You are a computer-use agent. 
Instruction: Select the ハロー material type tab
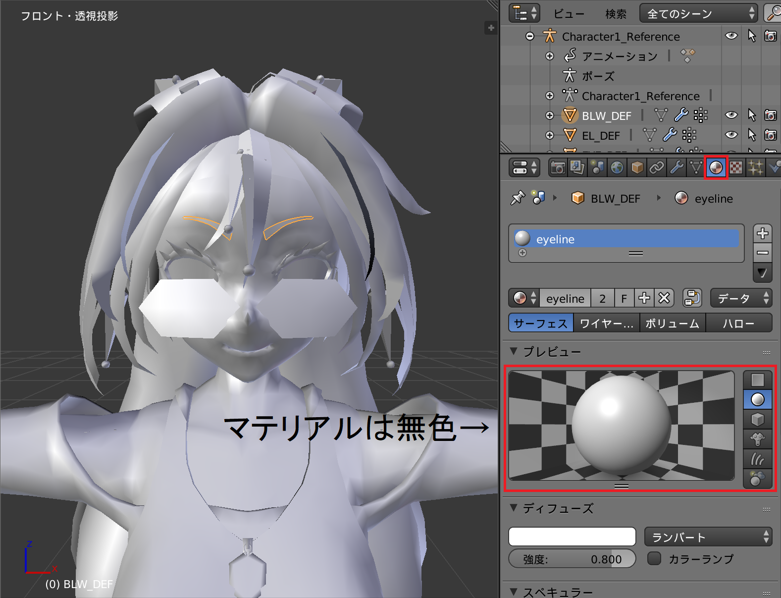pos(738,323)
